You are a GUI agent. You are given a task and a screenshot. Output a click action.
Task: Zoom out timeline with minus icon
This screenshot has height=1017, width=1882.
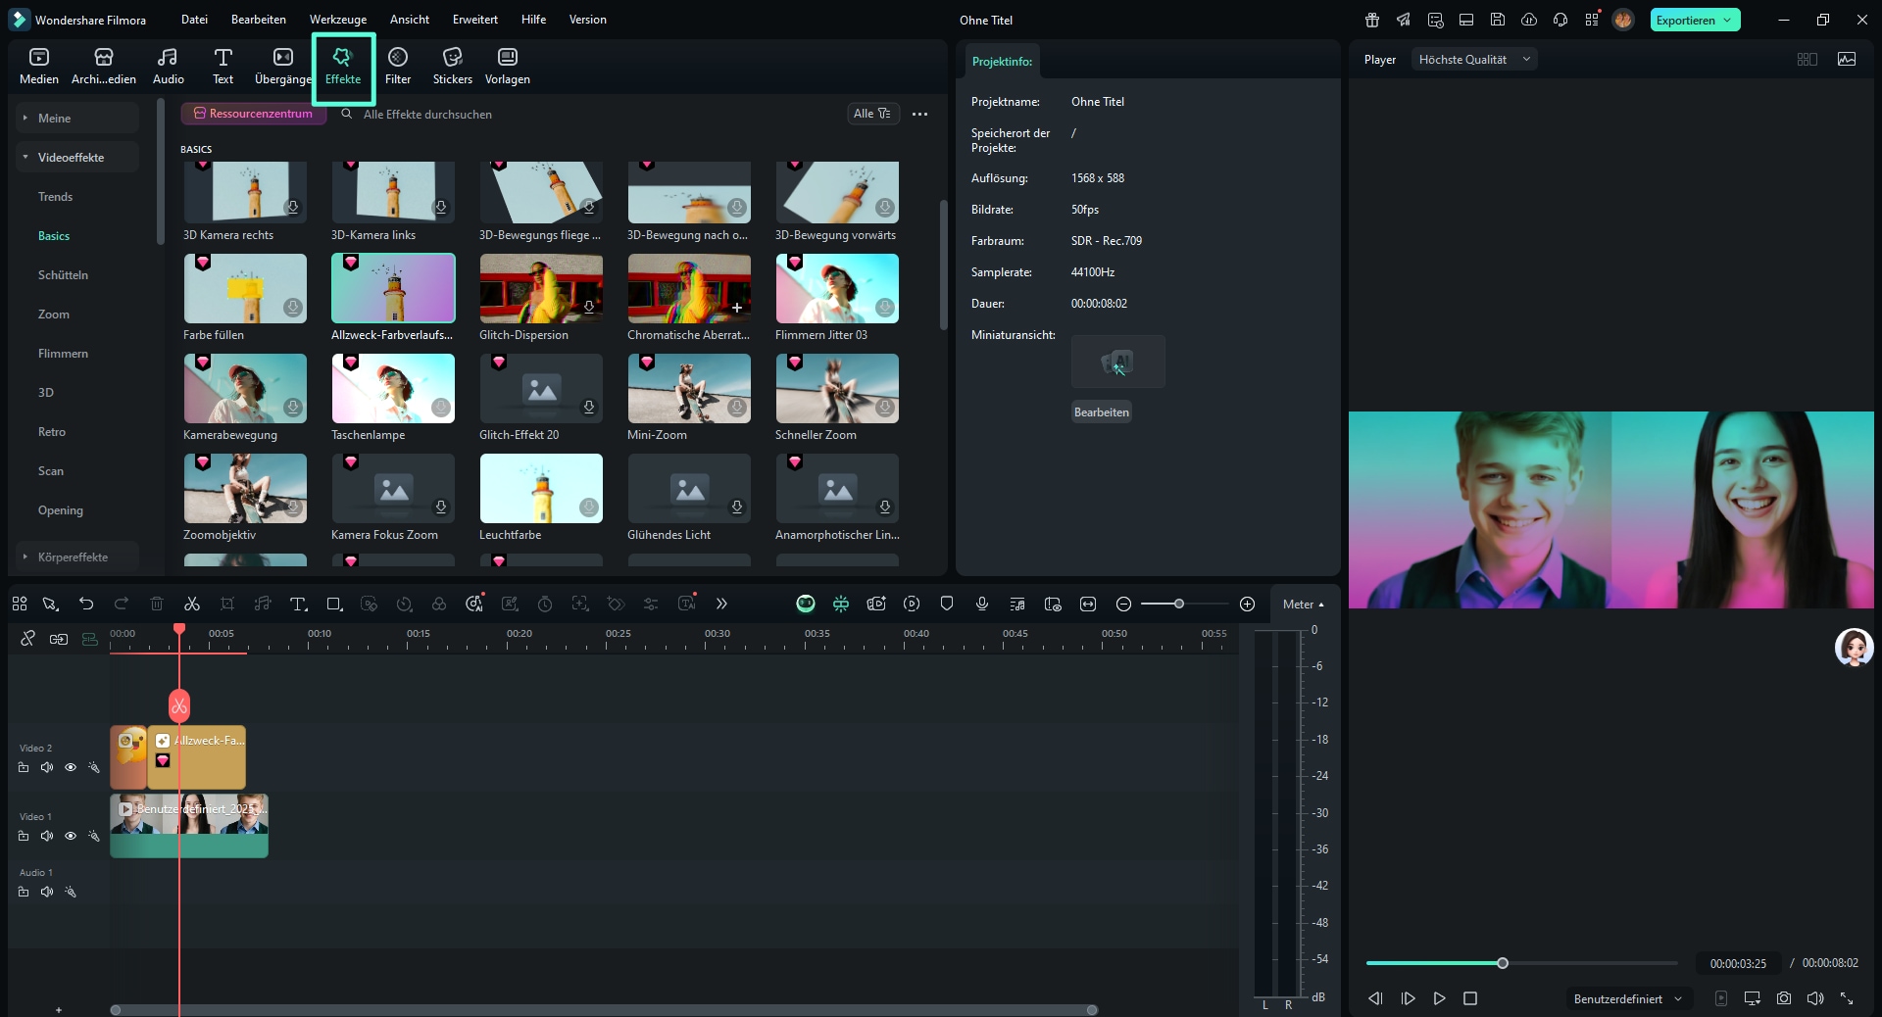[x=1124, y=604]
